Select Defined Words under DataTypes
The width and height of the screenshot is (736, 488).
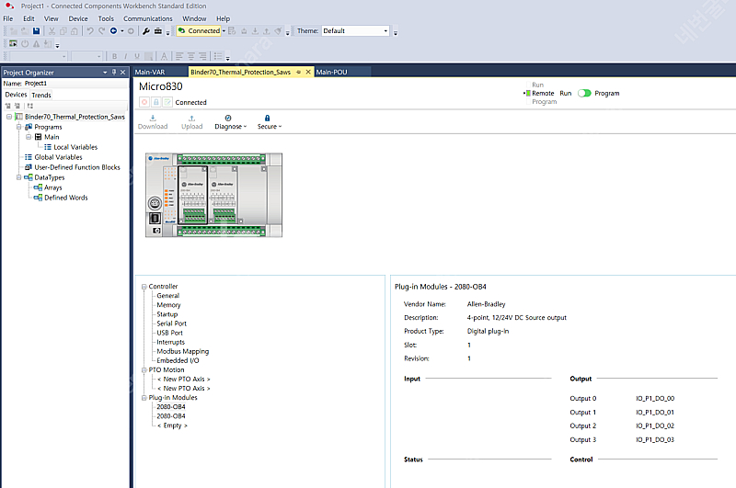pos(65,198)
